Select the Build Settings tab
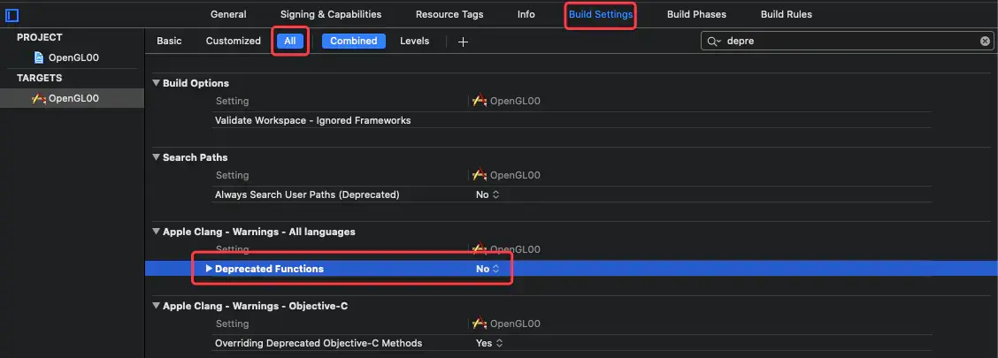 [601, 14]
